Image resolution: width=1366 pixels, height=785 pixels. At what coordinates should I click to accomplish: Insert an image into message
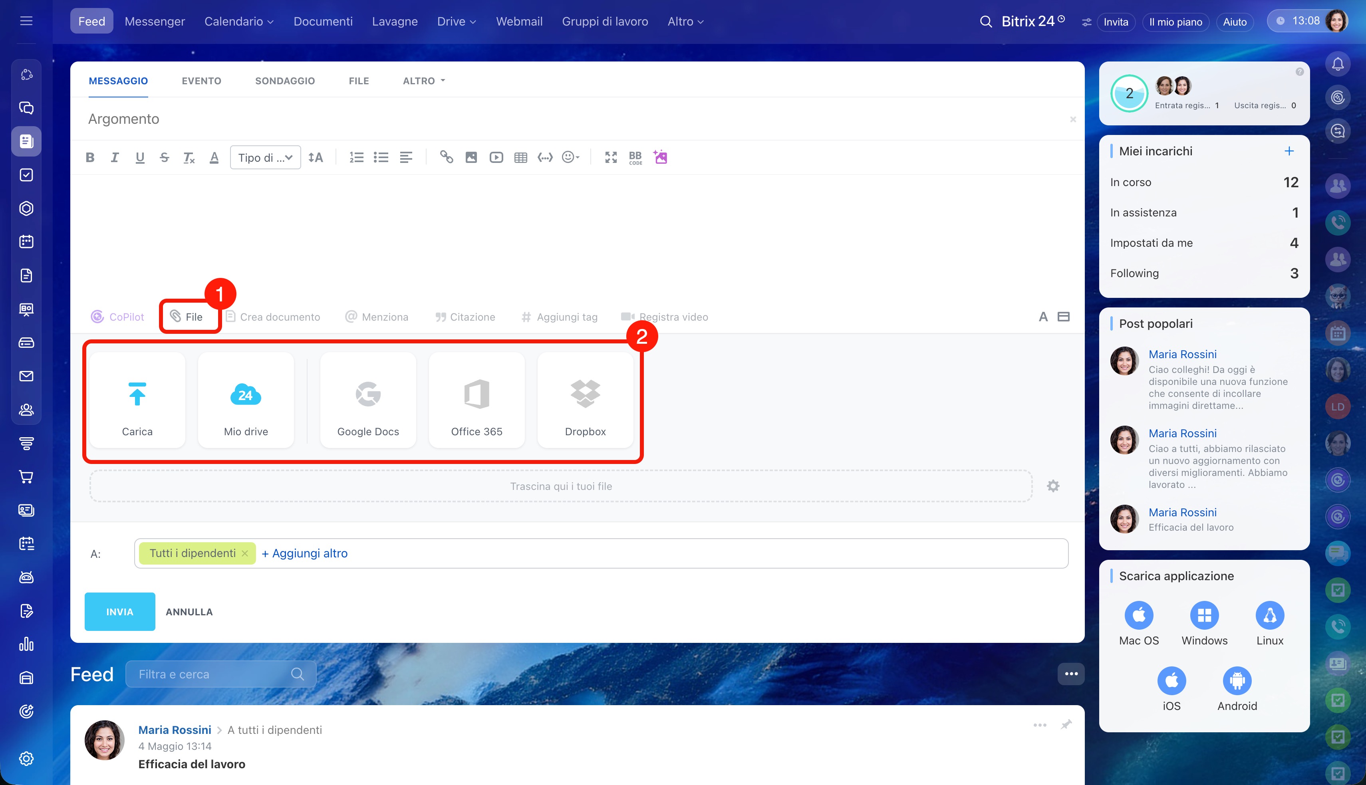tap(471, 157)
